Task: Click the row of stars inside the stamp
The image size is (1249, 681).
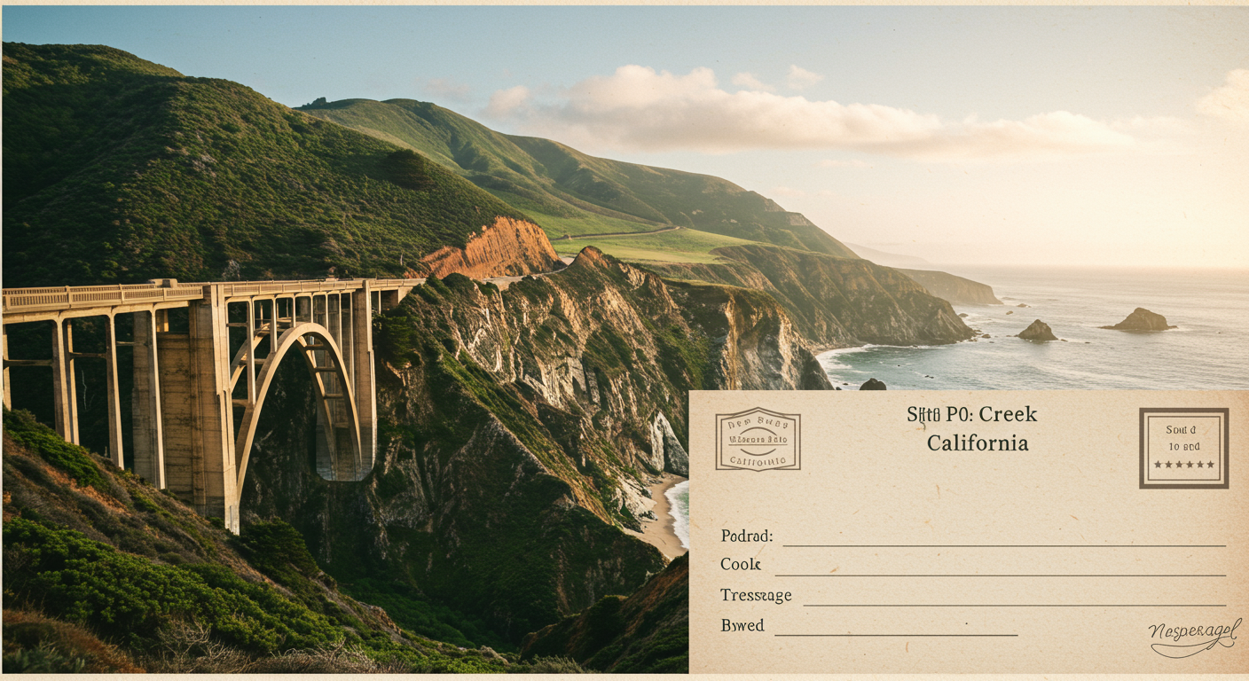Action: [1183, 464]
